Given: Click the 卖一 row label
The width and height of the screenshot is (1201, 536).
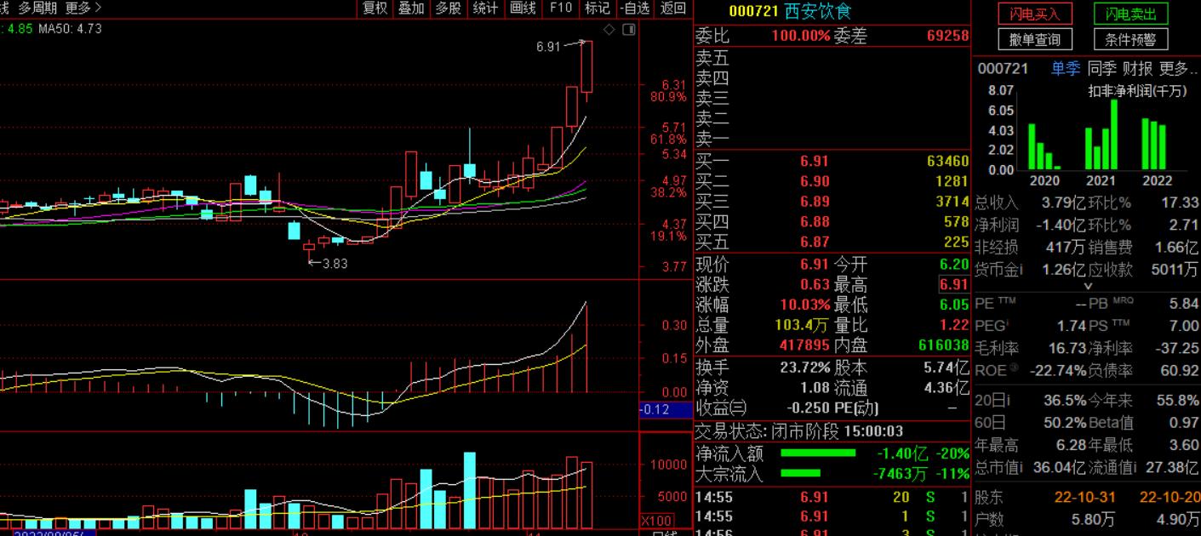Looking at the screenshot, I should [712, 139].
